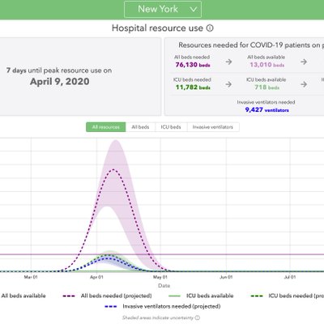The width and height of the screenshot is (324, 324).
Task: Click arrow after All beds needed
Action: (x=228, y=62)
